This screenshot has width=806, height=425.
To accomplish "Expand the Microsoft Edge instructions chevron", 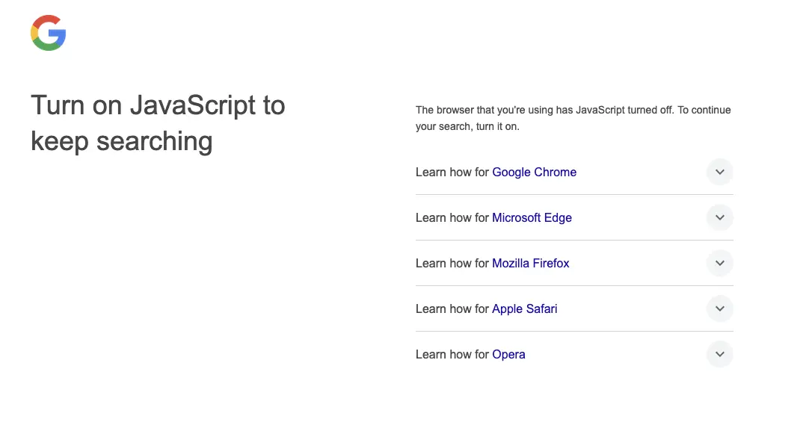I will 719,217.
